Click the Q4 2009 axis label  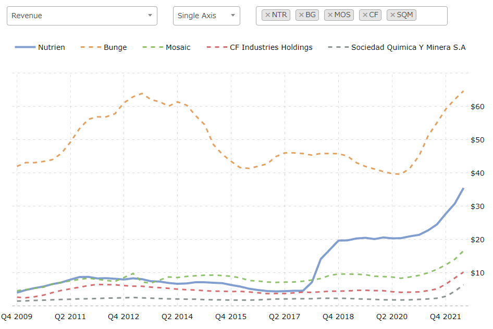pyautogui.click(x=17, y=317)
